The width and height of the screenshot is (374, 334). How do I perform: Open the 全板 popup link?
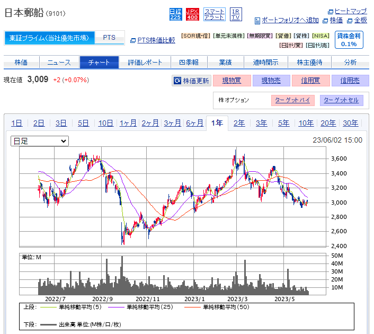tap(360, 20)
